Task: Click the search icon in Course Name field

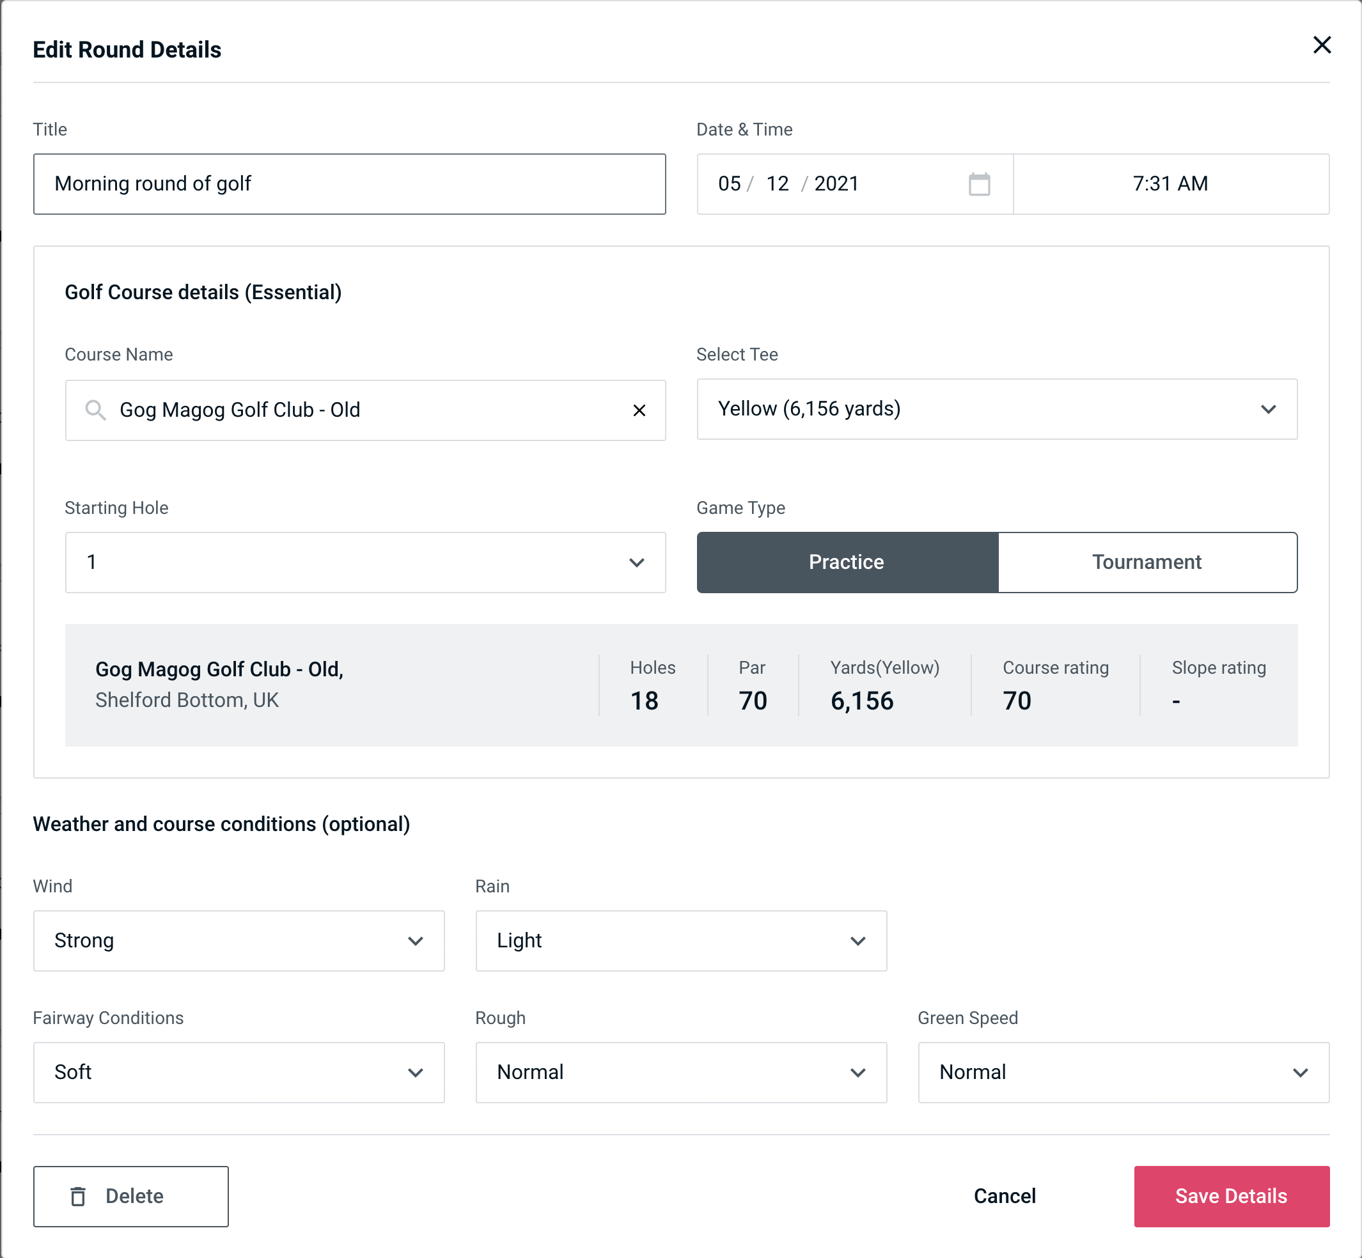Action: [95, 409]
